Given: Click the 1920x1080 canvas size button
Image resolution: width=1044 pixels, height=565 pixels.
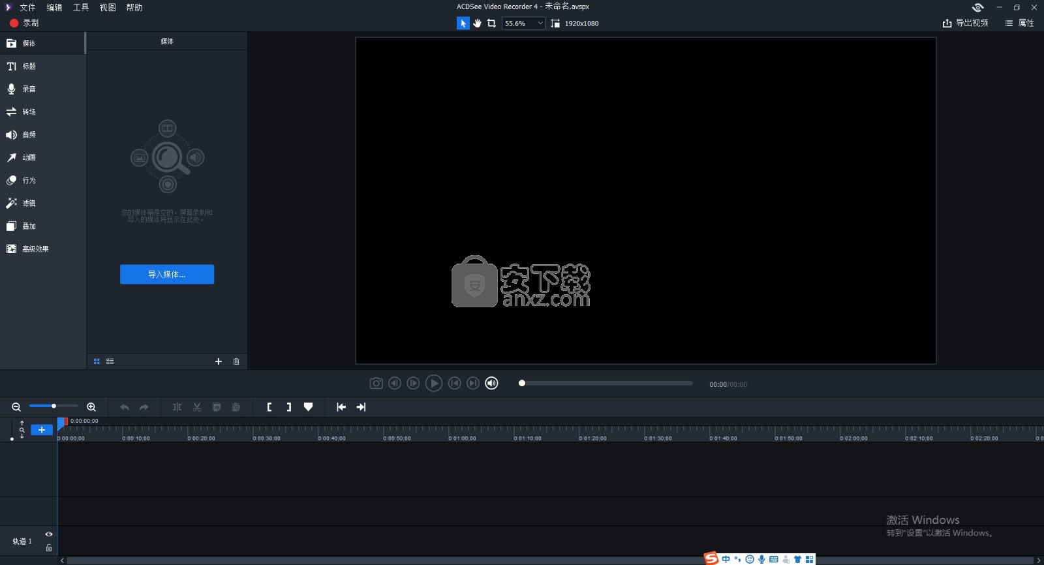Looking at the screenshot, I should [x=575, y=23].
